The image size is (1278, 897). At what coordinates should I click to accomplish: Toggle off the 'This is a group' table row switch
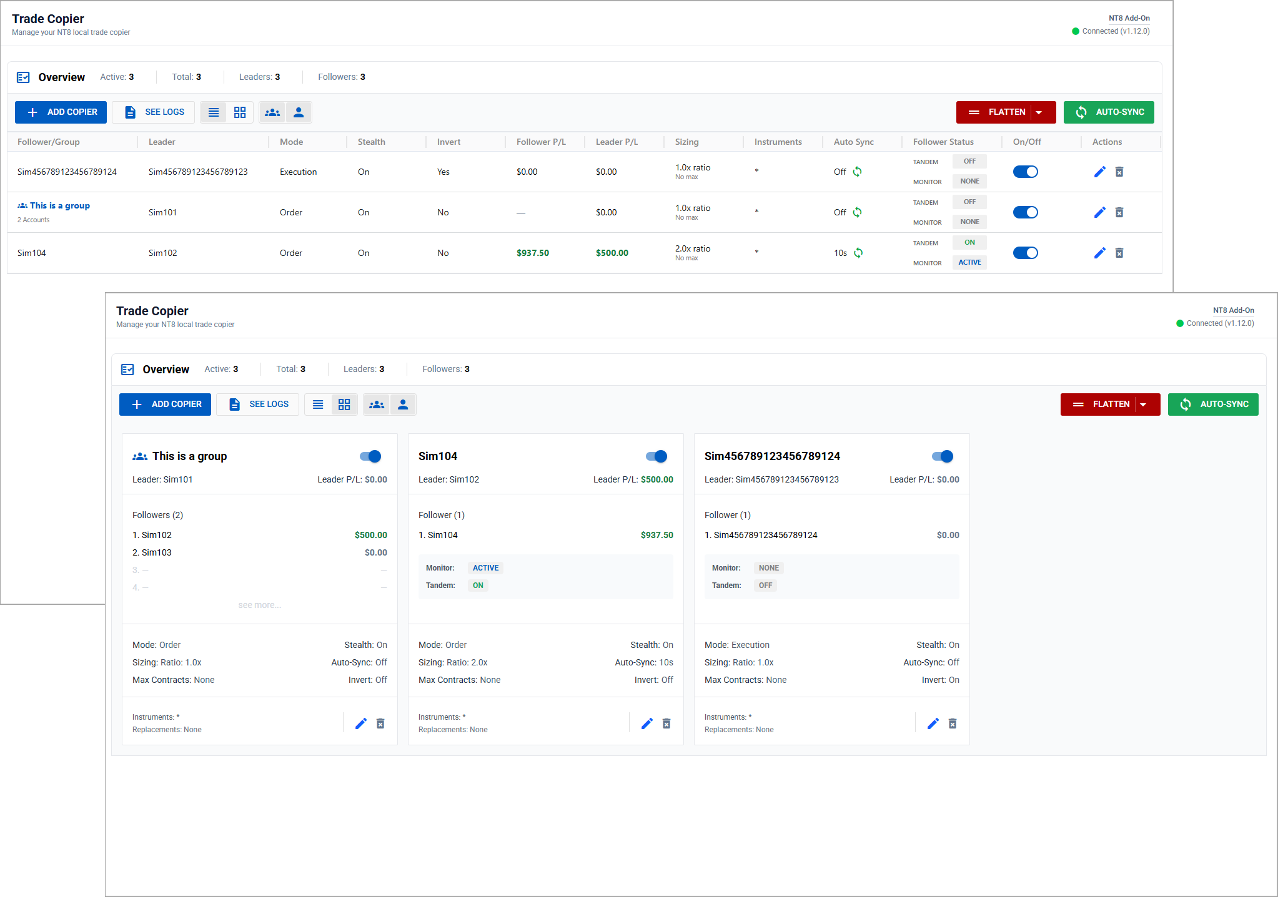click(x=1025, y=212)
